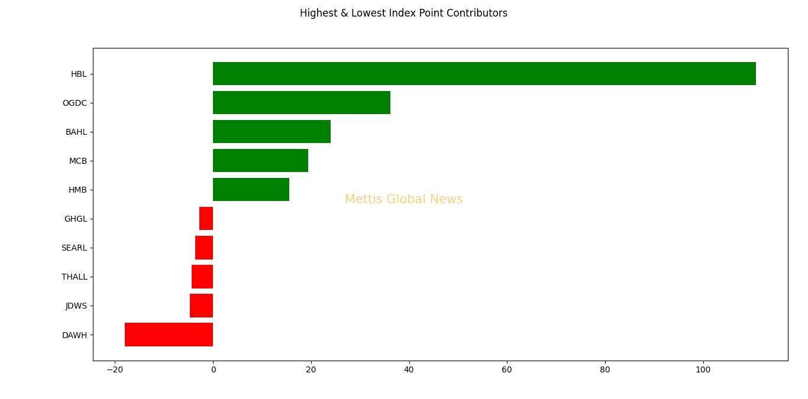The width and height of the screenshot is (808, 399).
Task: Click the HMB green bar
Action: (x=251, y=190)
